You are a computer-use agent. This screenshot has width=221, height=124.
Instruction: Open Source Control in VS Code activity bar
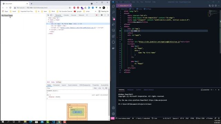point(114,18)
